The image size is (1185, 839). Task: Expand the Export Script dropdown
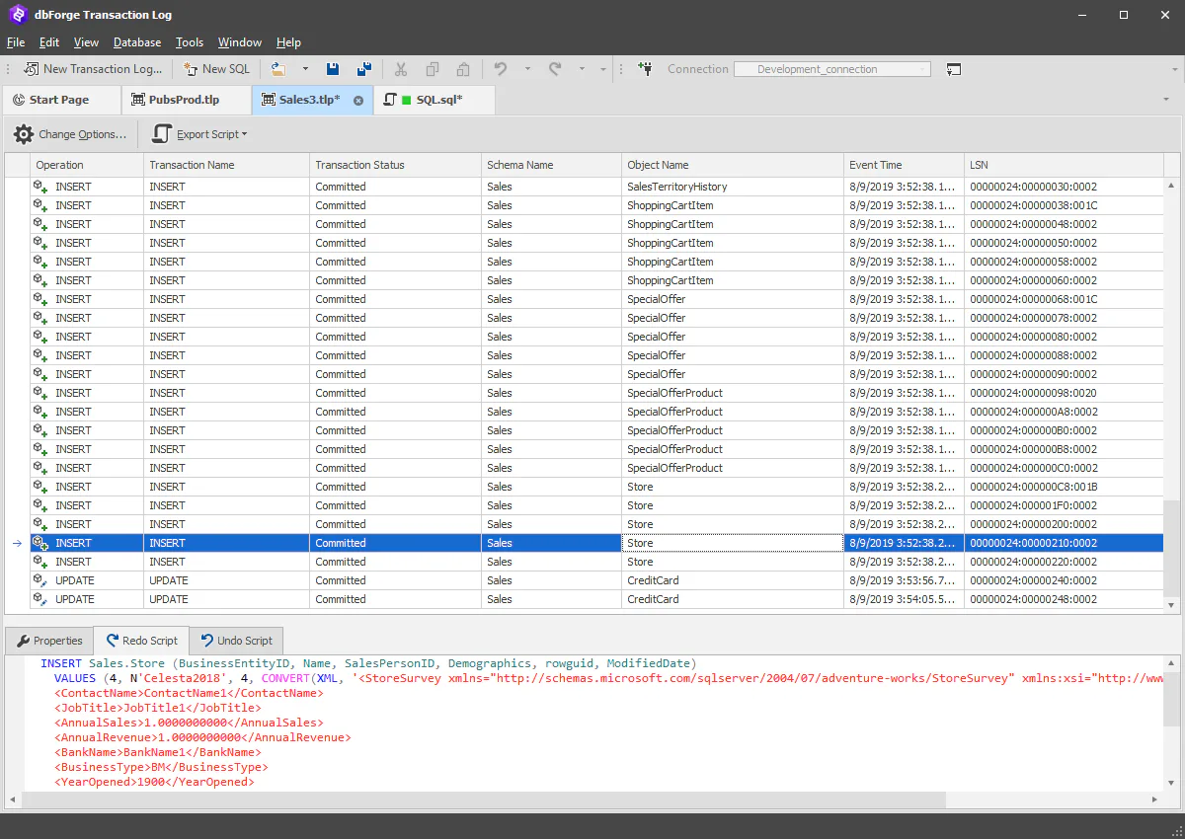(200, 134)
